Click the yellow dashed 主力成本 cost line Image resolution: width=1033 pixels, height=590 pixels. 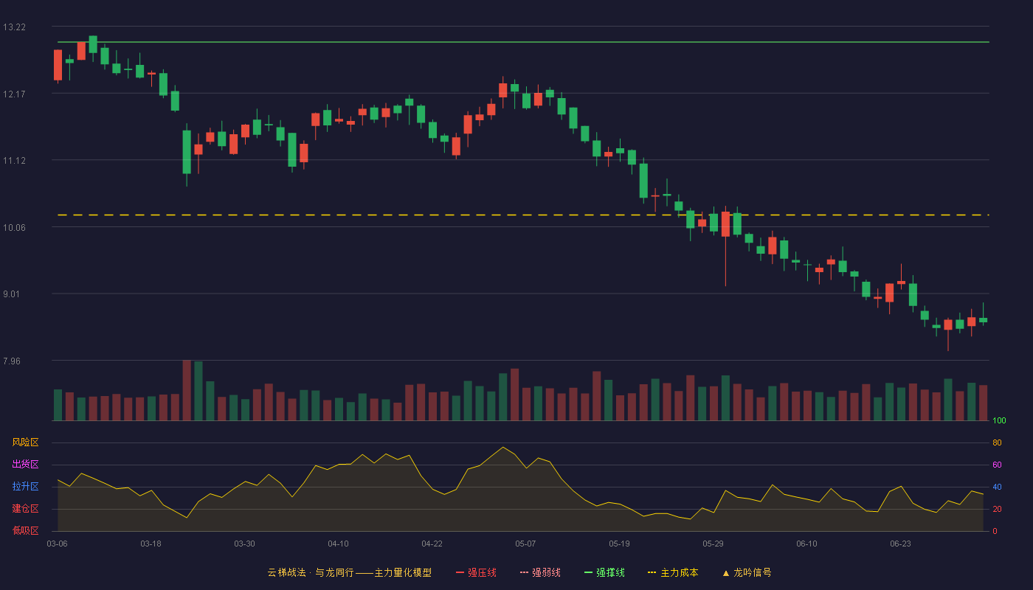click(x=523, y=215)
